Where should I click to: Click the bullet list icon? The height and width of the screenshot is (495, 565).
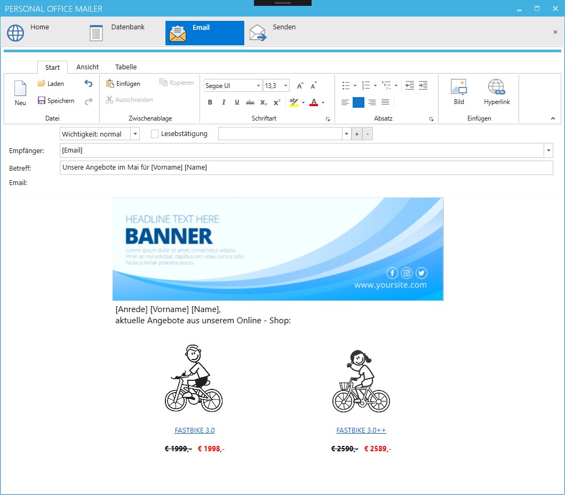[x=346, y=85]
